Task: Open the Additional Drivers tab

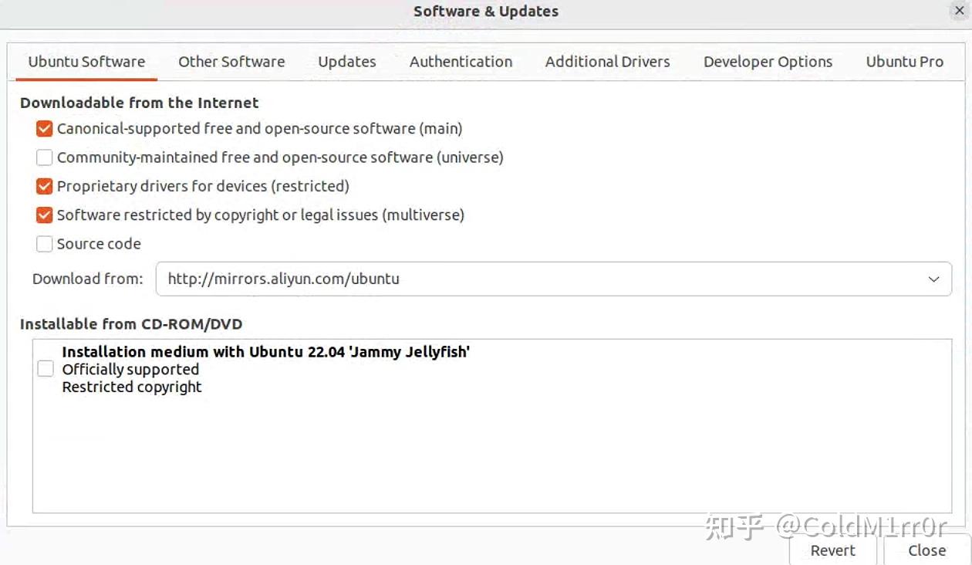Action: [x=607, y=62]
